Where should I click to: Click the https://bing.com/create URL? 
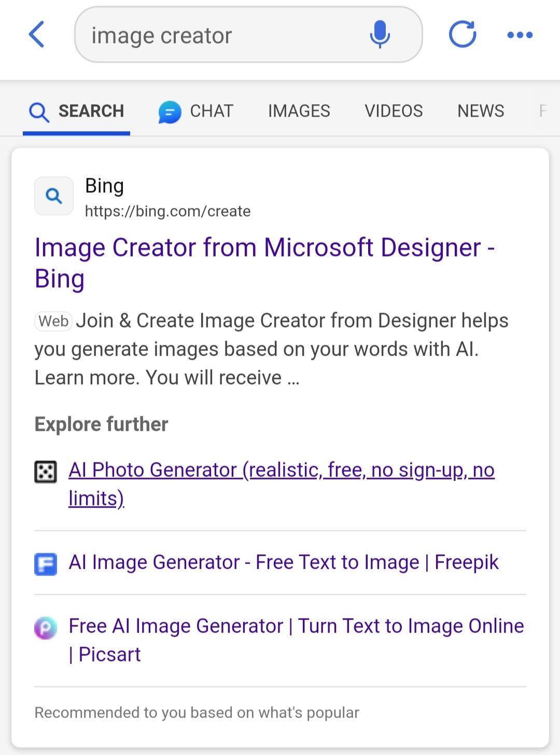click(167, 211)
